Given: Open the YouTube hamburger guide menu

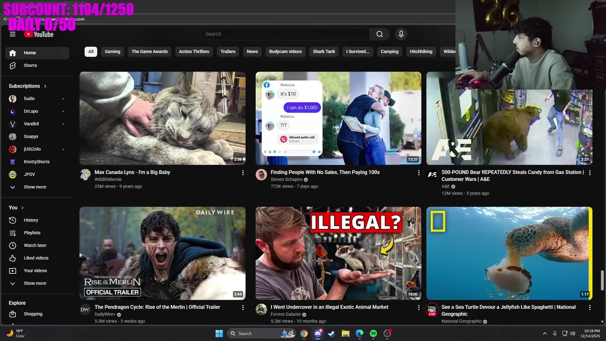Looking at the screenshot, I should [x=13, y=34].
